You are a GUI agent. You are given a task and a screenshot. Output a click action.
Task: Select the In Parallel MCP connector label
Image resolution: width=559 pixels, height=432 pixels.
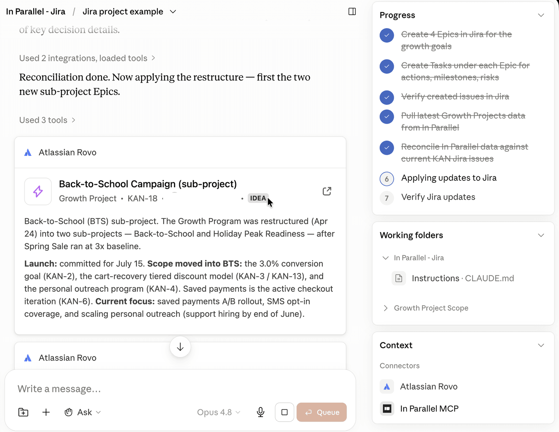pyautogui.click(x=429, y=409)
